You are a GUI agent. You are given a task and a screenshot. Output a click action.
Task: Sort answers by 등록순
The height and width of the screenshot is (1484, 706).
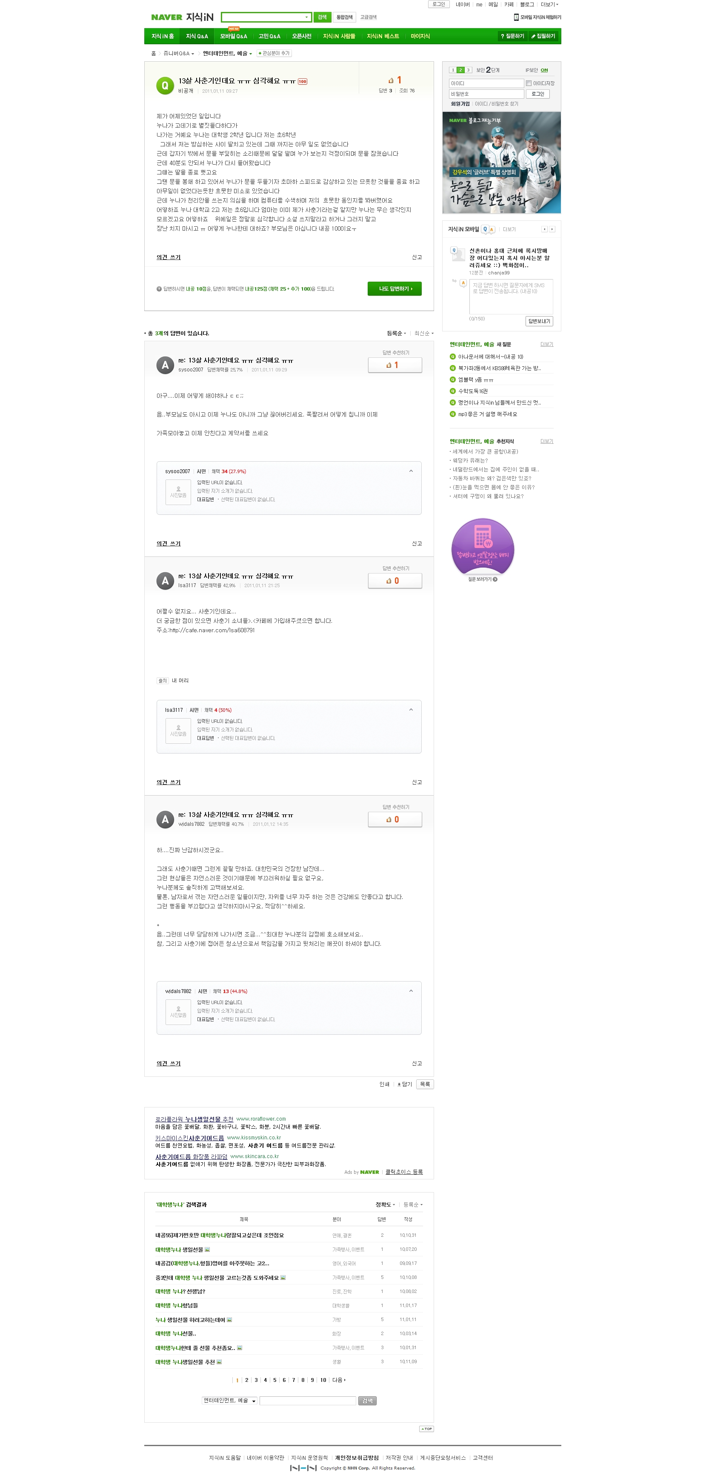tap(396, 334)
